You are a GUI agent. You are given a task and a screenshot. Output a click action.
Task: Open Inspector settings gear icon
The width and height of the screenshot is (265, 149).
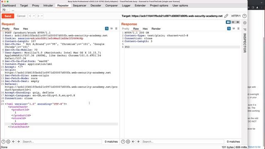coord(245,23)
